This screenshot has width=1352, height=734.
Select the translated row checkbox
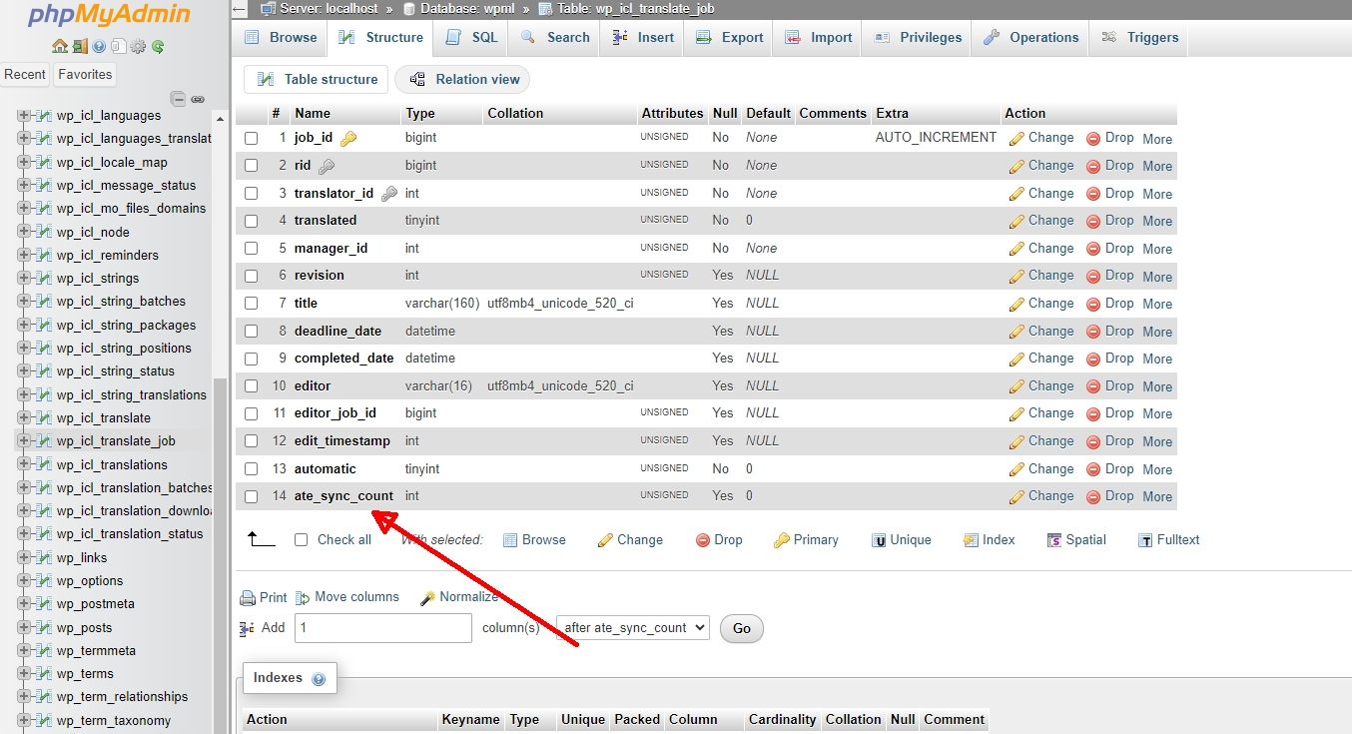click(x=252, y=221)
